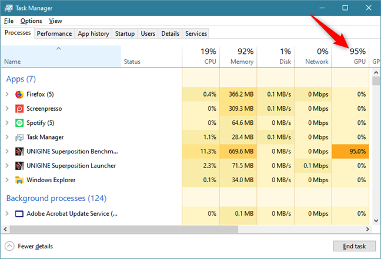Sort by the GPU column header
Screen dimensions: 381x259
pos(350,56)
